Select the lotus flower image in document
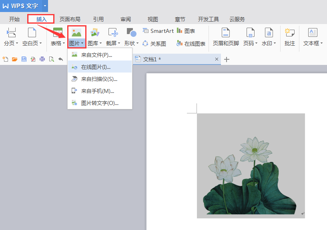327x230 pixels. tap(251, 166)
